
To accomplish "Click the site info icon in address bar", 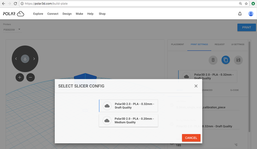I will pos(22,4).
